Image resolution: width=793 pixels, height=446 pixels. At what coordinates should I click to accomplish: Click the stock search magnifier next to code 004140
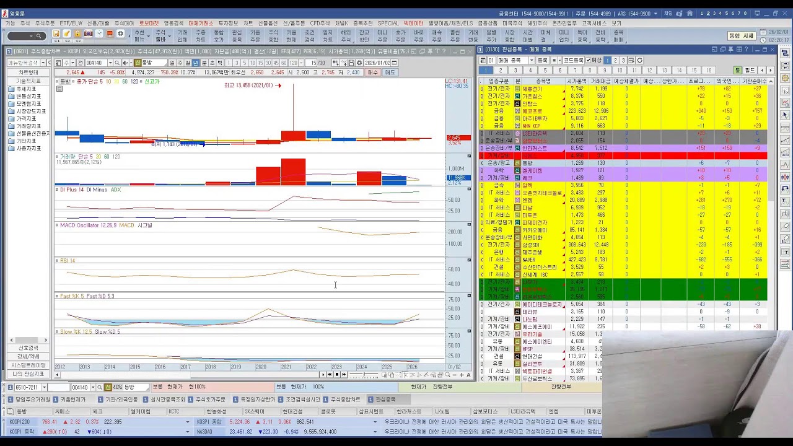point(118,63)
